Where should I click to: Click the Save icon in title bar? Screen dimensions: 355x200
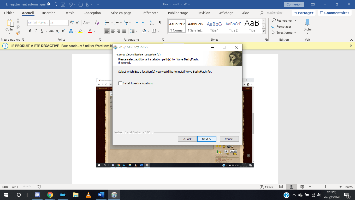(x=63, y=4)
